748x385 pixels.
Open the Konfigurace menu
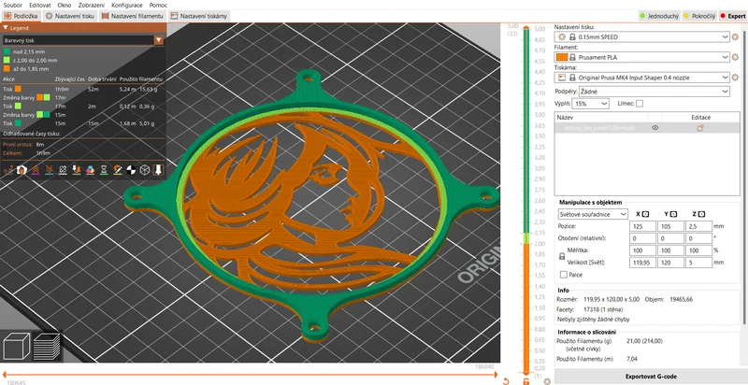tap(126, 6)
